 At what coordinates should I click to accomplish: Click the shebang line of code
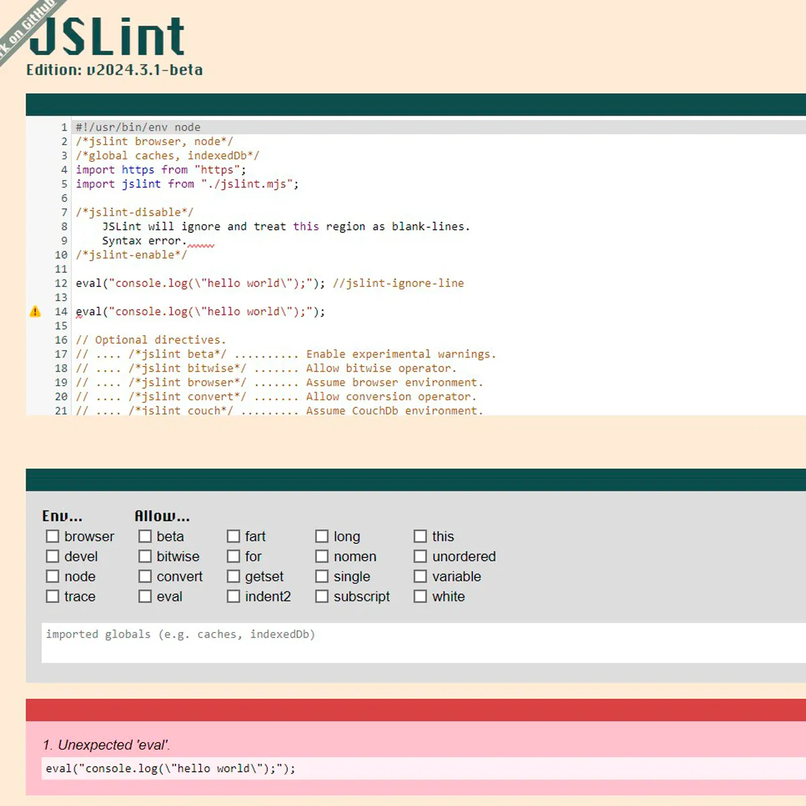pos(138,128)
